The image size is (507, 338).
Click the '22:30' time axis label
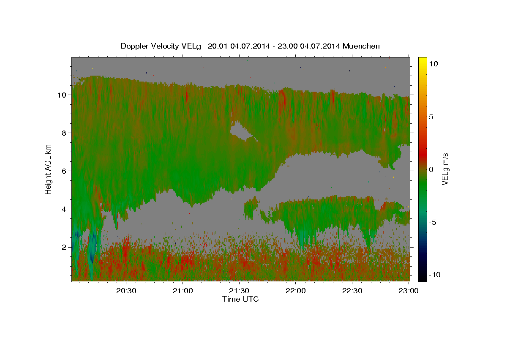[352, 291]
